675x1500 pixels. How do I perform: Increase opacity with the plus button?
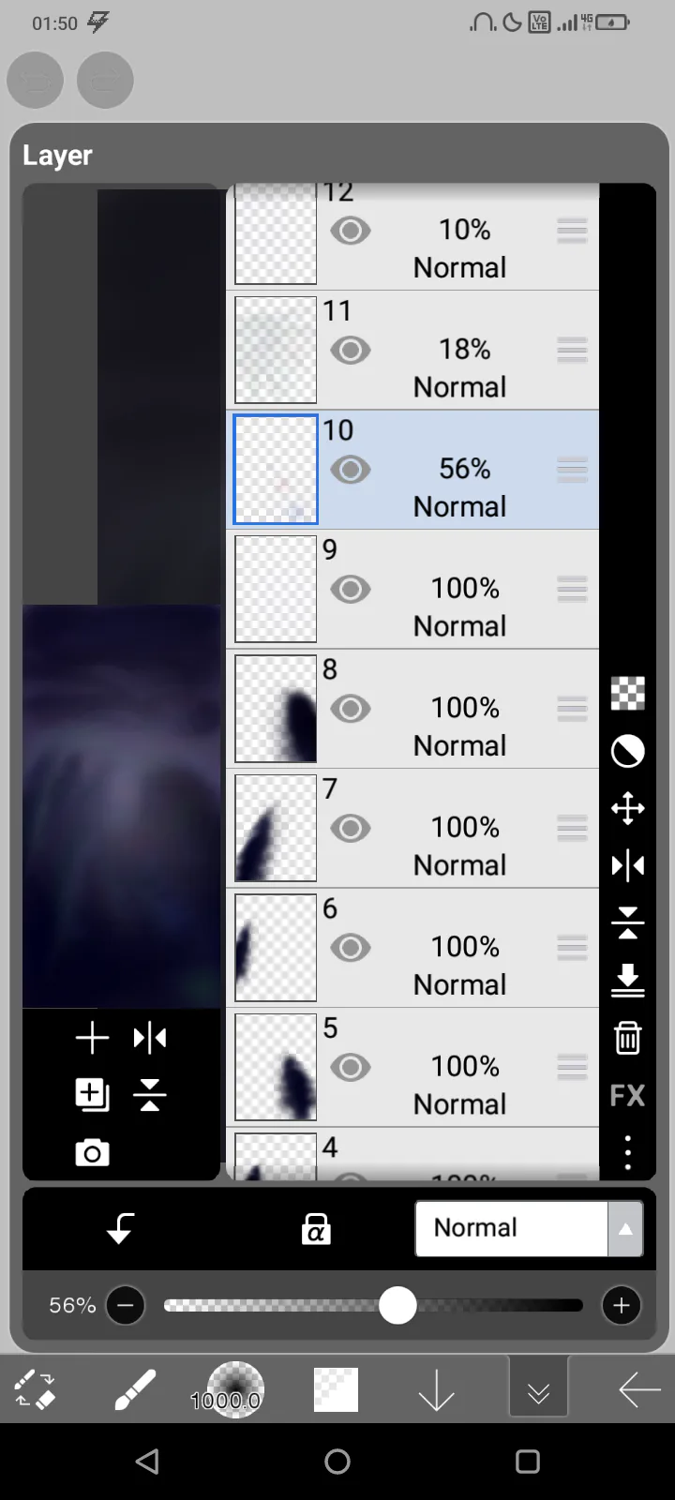coord(622,1305)
